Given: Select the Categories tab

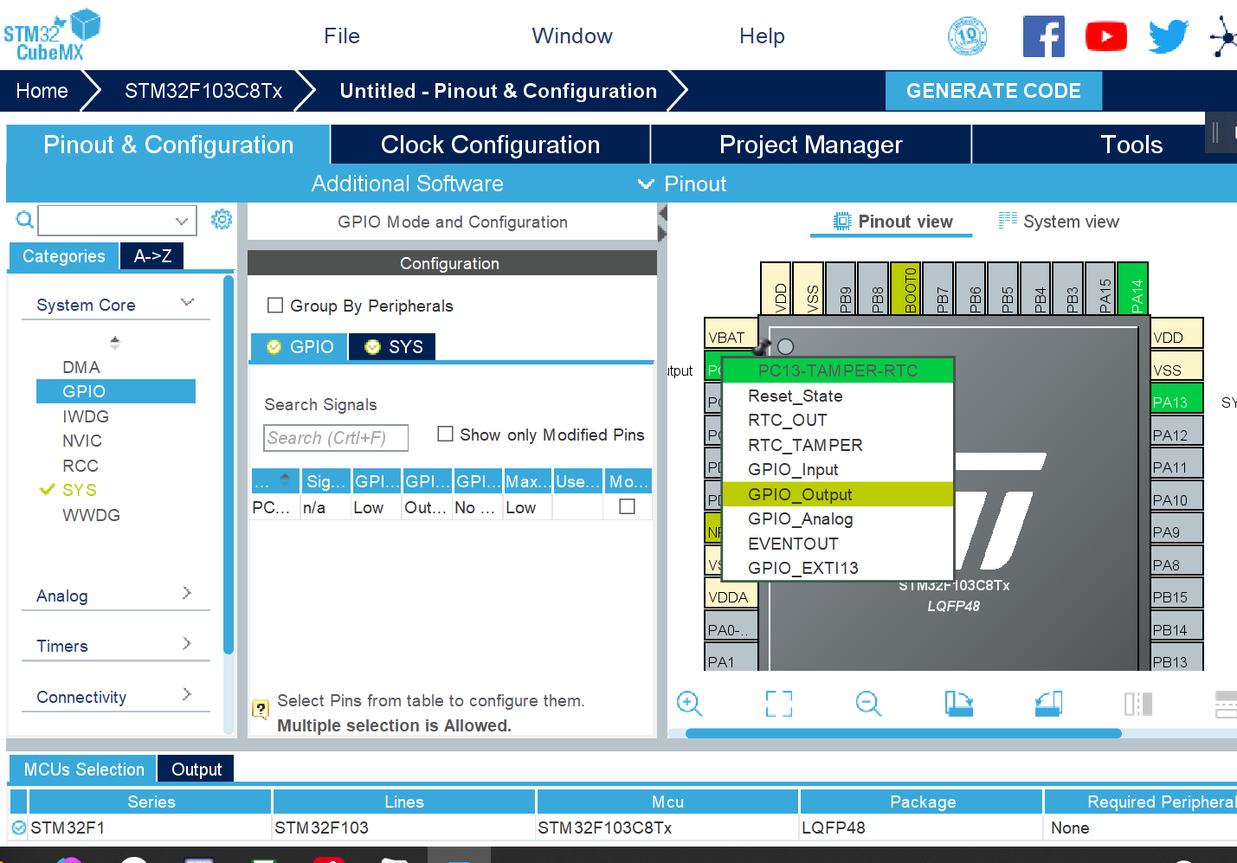Looking at the screenshot, I should coord(64,256).
